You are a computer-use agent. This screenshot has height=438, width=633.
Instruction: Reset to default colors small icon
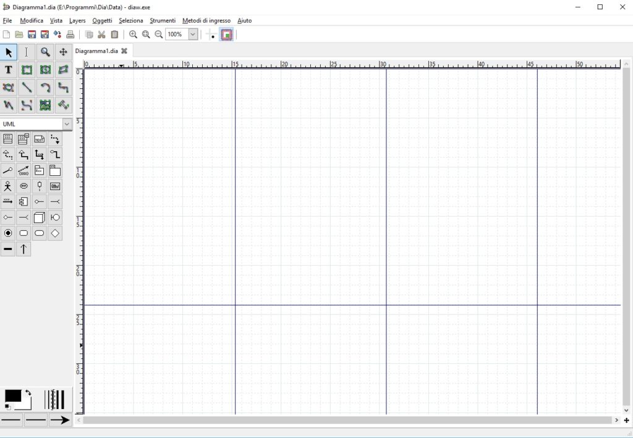(7, 407)
